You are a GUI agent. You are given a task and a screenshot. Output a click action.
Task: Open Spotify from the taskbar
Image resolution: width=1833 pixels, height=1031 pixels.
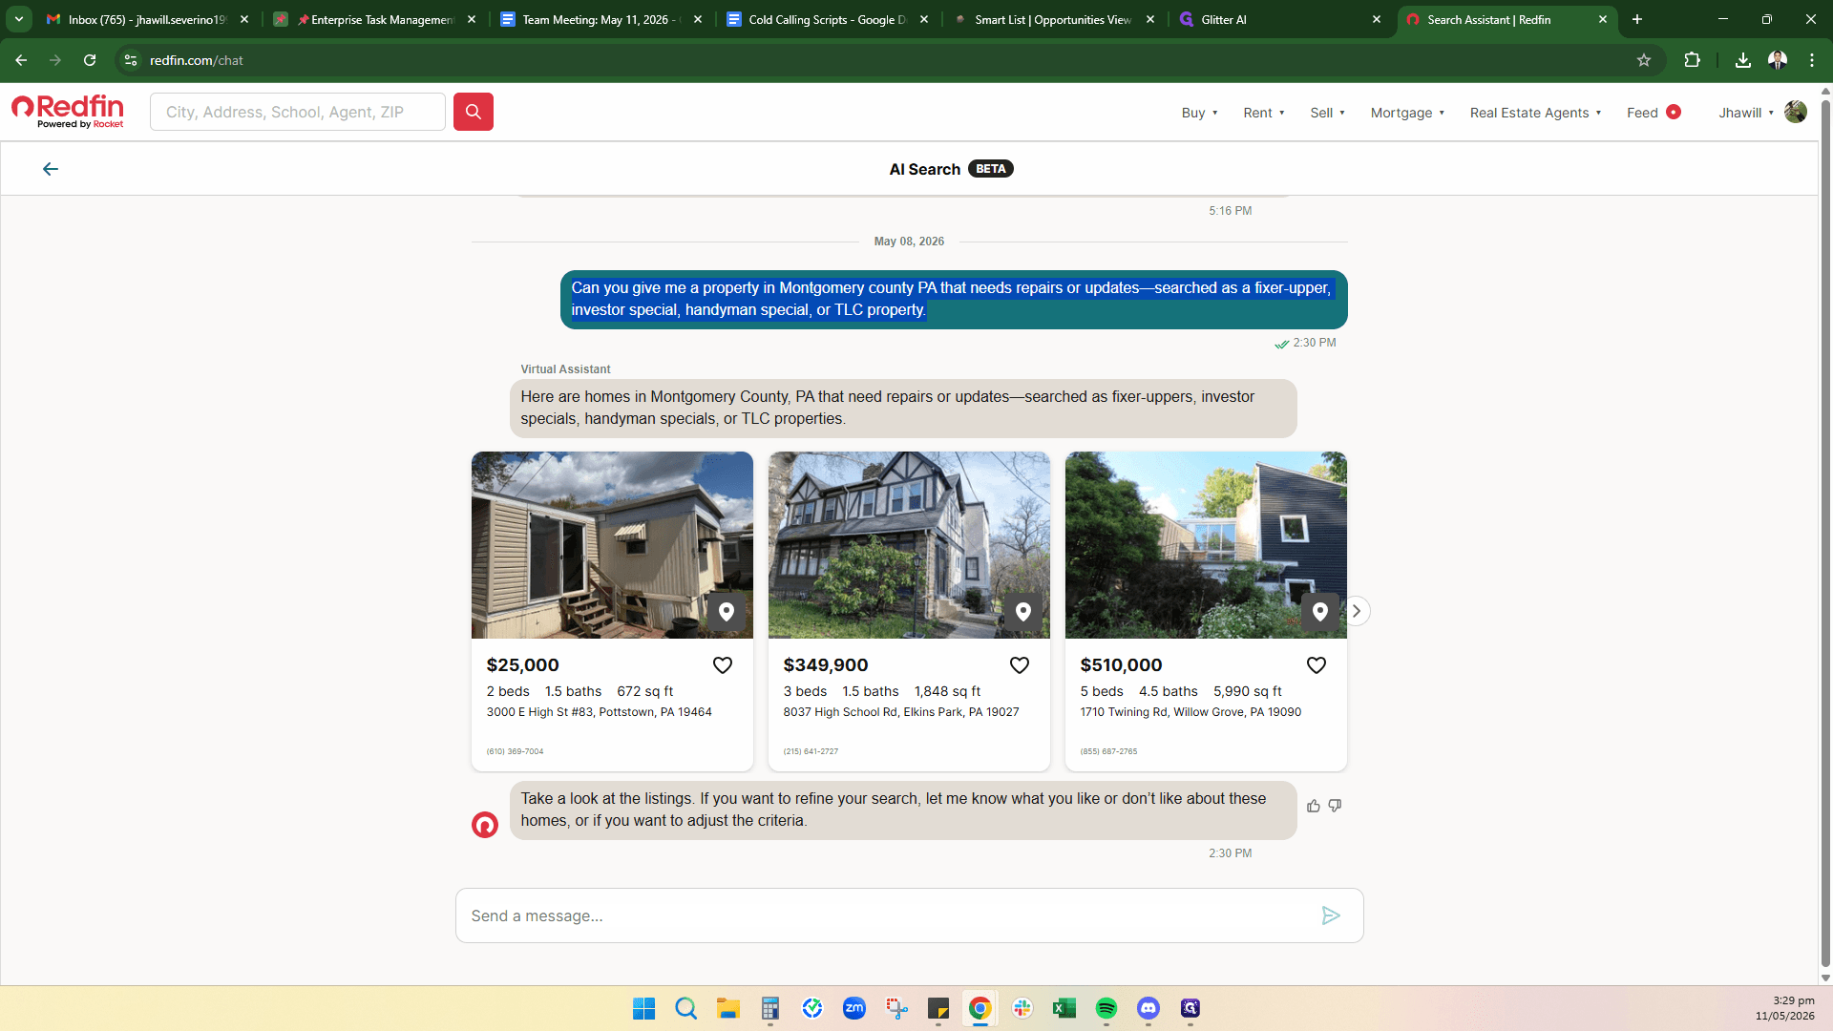click(x=1106, y=1008)
